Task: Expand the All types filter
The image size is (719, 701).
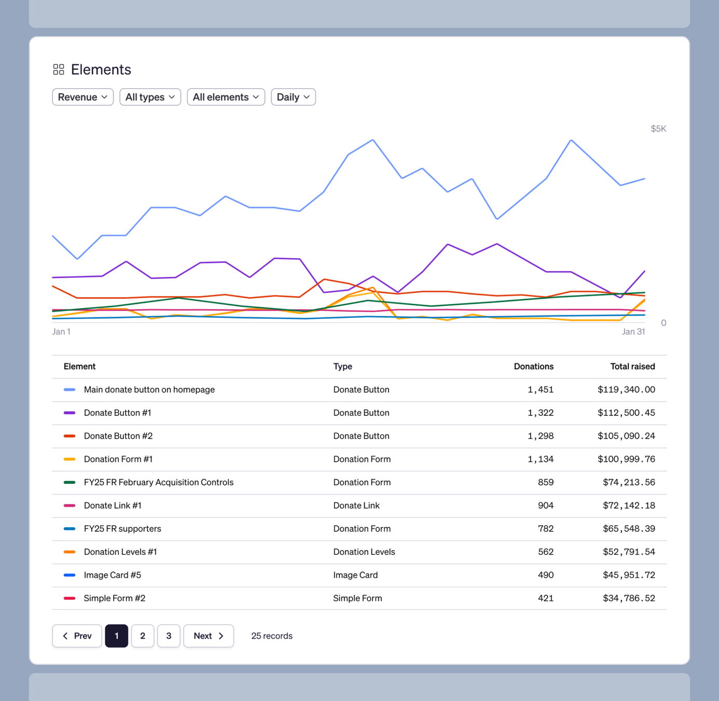Action: 150,97
